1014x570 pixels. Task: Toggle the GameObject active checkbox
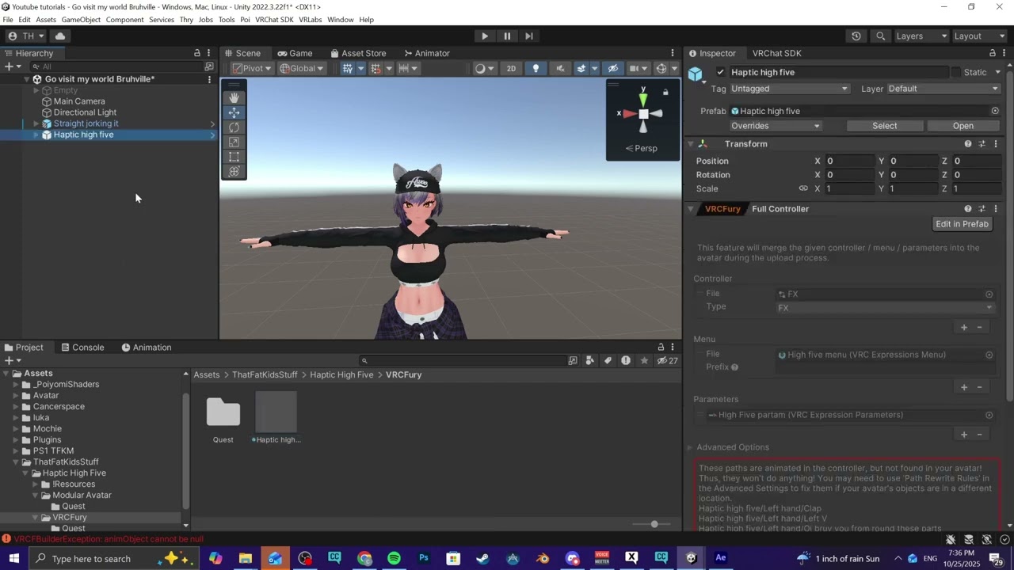pos(720,72)
